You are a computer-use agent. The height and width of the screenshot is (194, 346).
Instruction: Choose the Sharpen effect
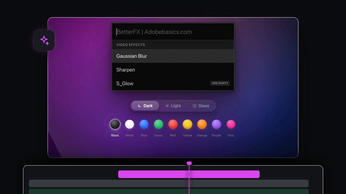click(x=173, y=70)
